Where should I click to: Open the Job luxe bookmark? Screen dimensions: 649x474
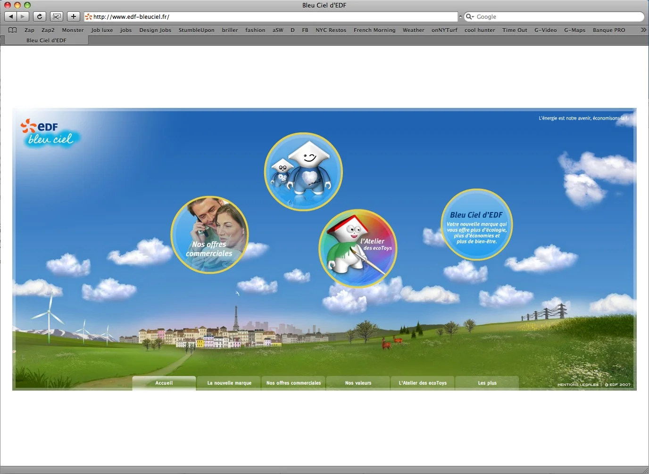tap(102, 30)
